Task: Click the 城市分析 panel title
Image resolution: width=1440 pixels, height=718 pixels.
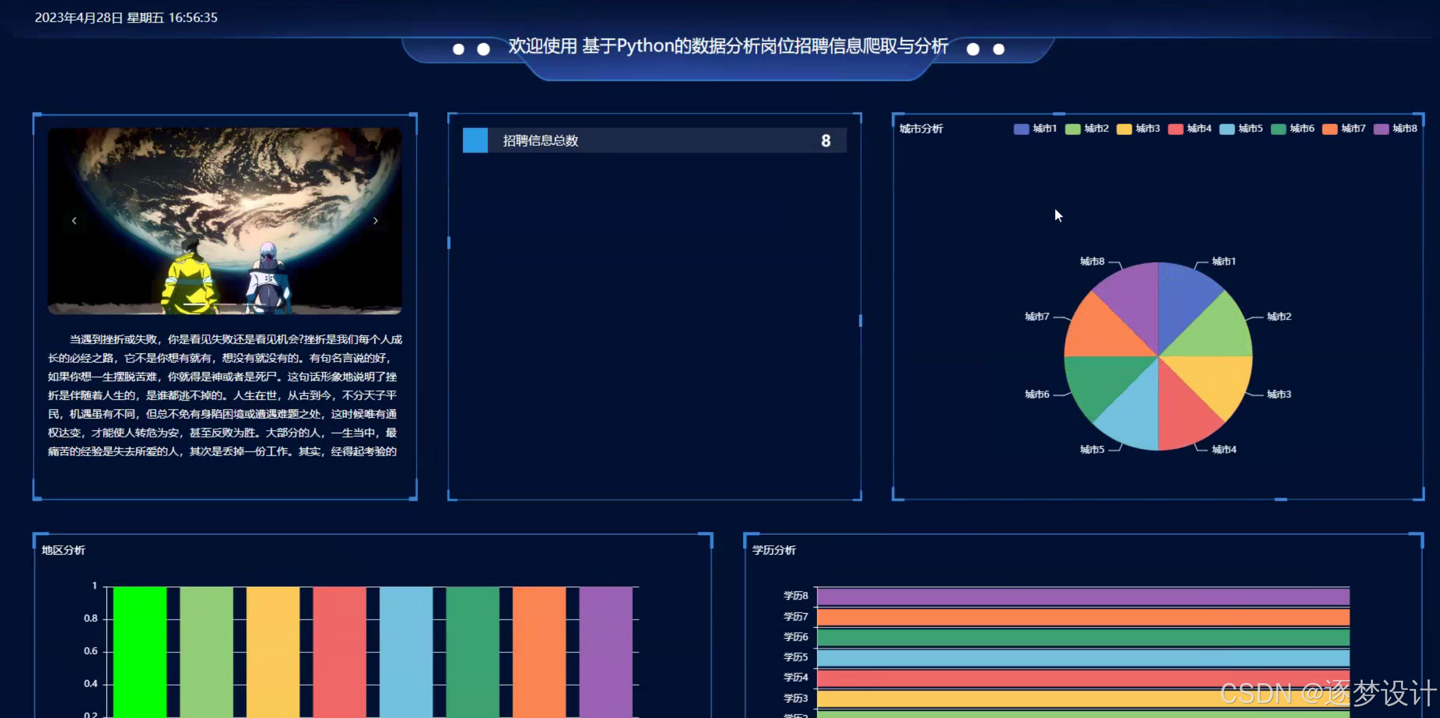Action: (x=921, y=129)
